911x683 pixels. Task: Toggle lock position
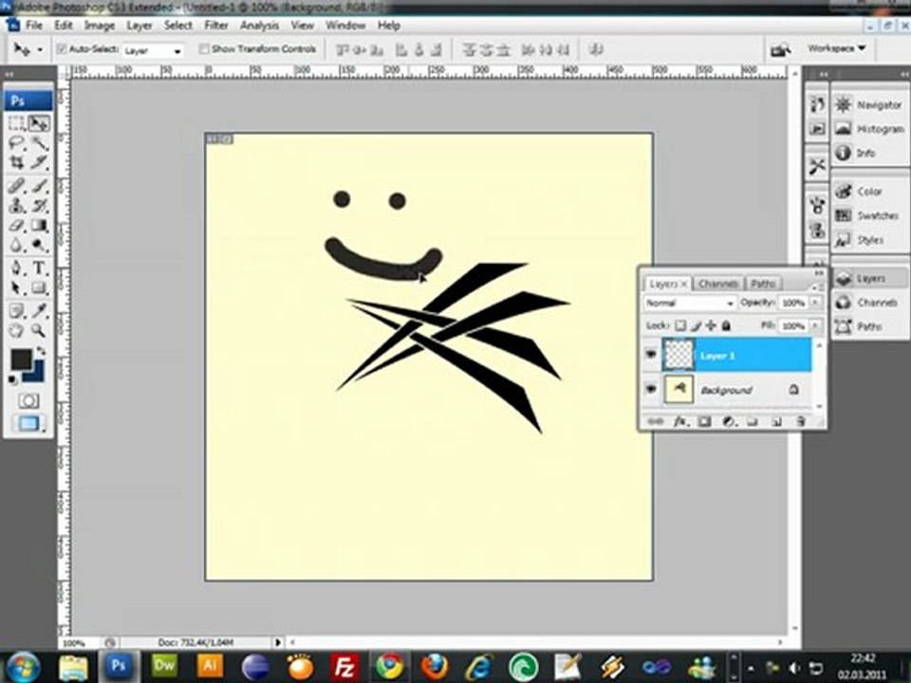tap(711, 325)
